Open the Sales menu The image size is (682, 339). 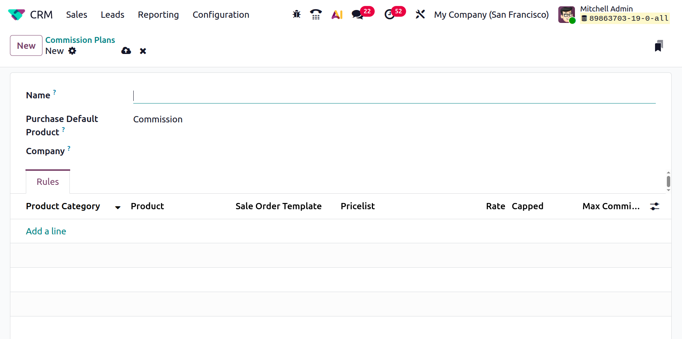[x=76, y=15]
